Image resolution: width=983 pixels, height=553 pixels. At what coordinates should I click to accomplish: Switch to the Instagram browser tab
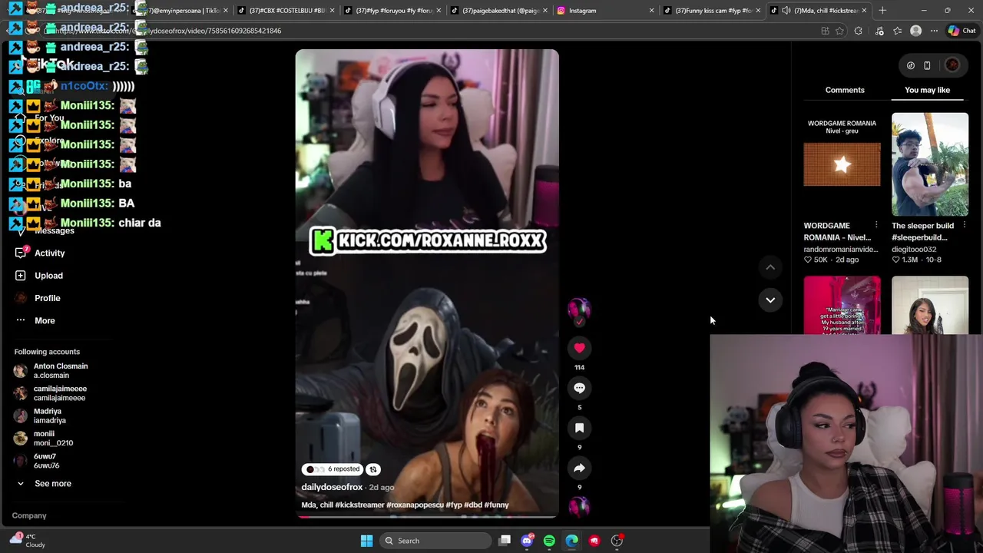tap(606, 11)
